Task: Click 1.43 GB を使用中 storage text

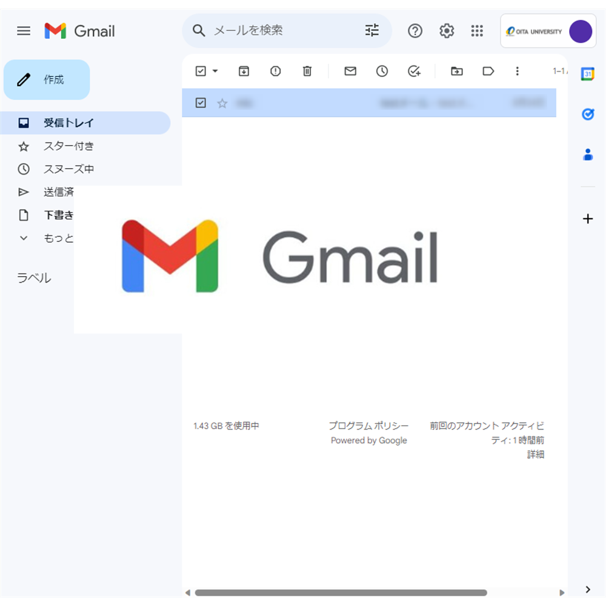Action: pyautogui.click(x=226, y=426)
